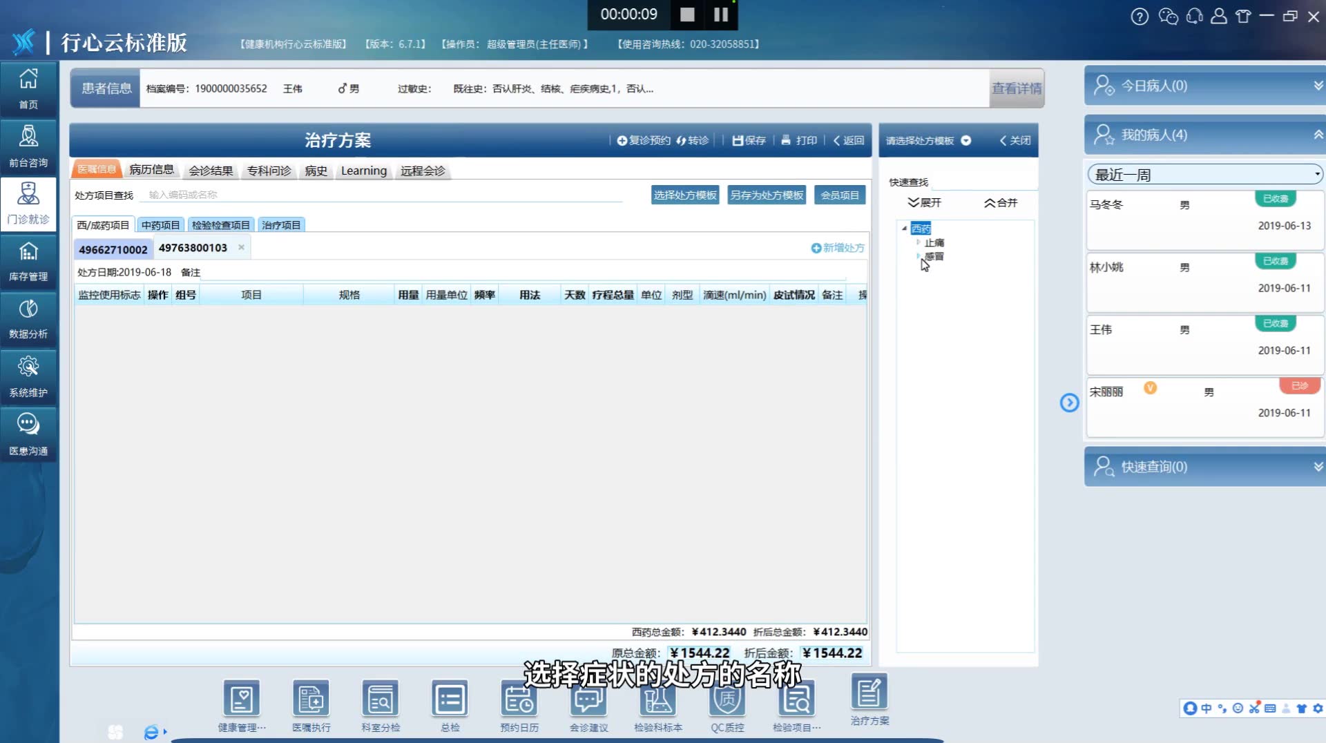Image resolution: width=1326 pixels, height=743 pixels.
Task: Print the treatment plan with 打印
Action: [799, 140]
